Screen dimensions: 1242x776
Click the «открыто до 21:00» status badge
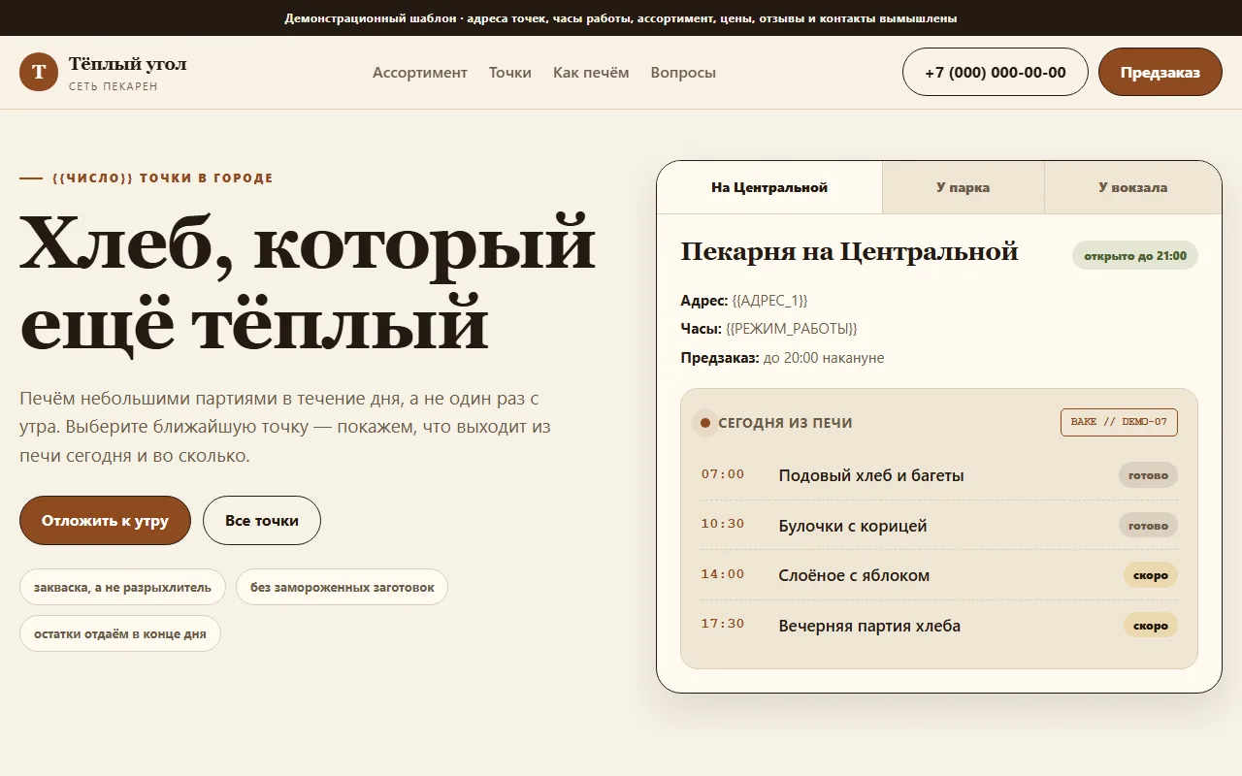(1135, 256)
